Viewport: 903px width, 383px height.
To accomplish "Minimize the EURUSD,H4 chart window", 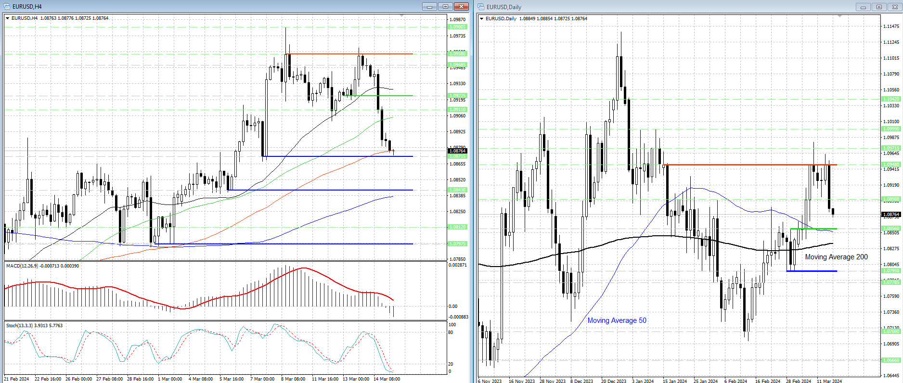I will (x=429, y=6).
